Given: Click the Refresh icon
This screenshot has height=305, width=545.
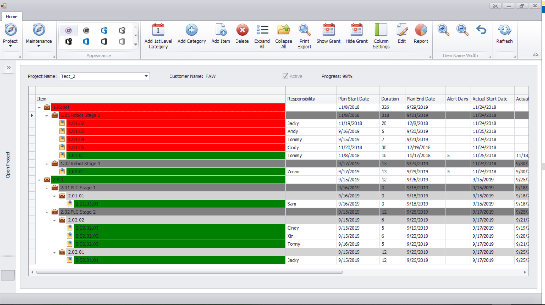Looking at the screenshot, I should tap(504, 30).
